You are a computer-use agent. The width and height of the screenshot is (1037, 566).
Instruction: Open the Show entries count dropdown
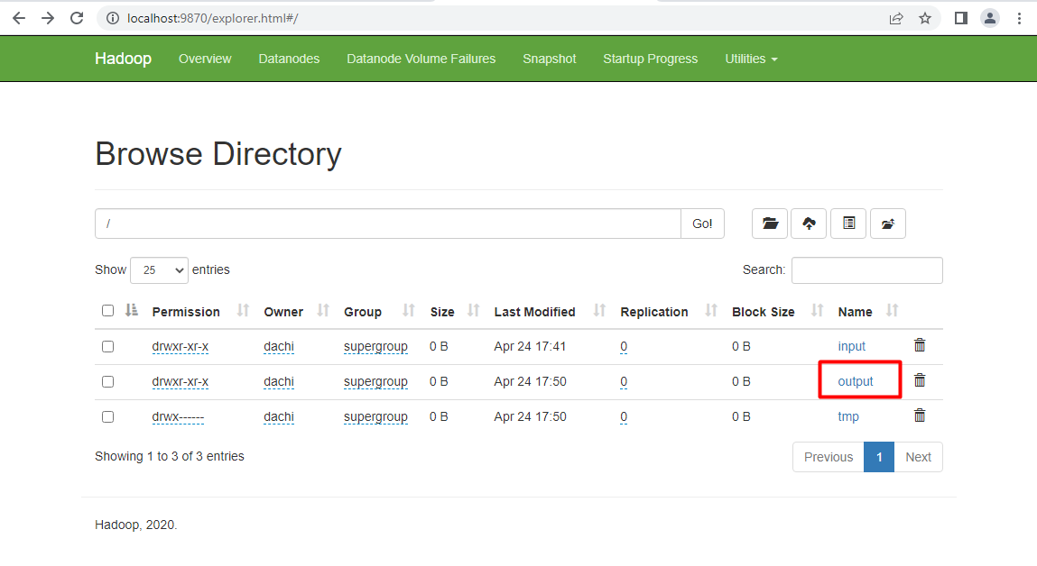point(159,270)
